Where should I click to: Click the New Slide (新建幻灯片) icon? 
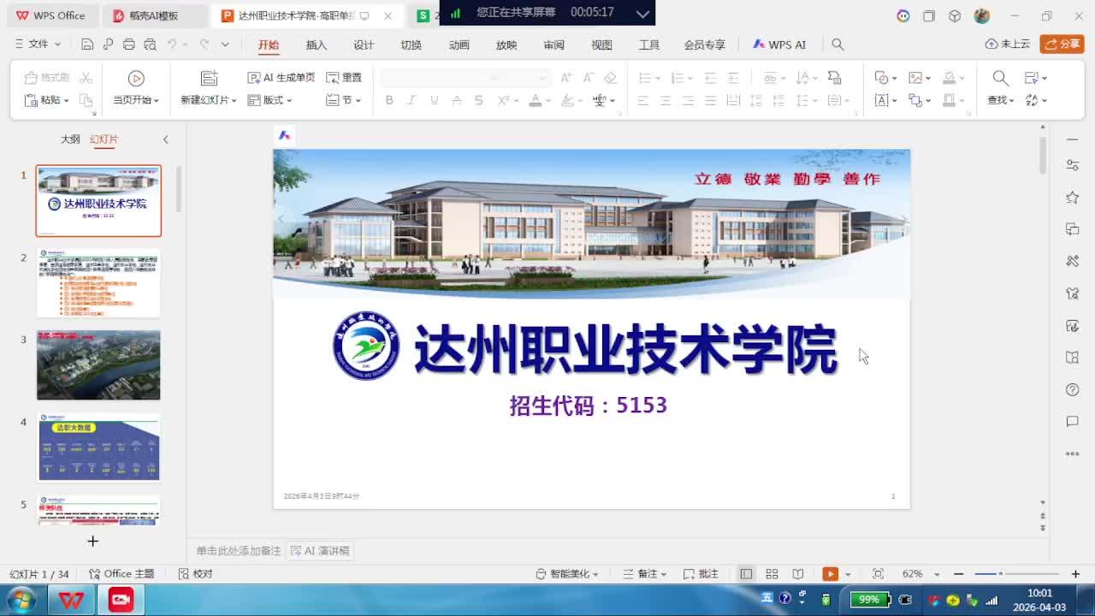[209, 79]
